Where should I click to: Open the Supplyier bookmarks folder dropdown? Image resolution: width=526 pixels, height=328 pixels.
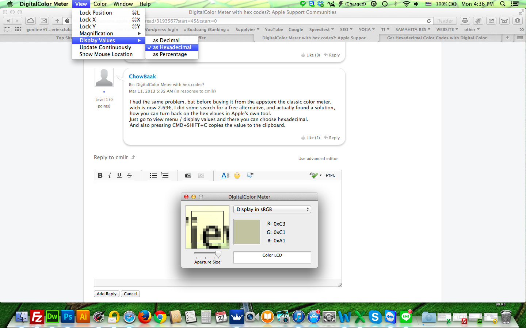247,30
